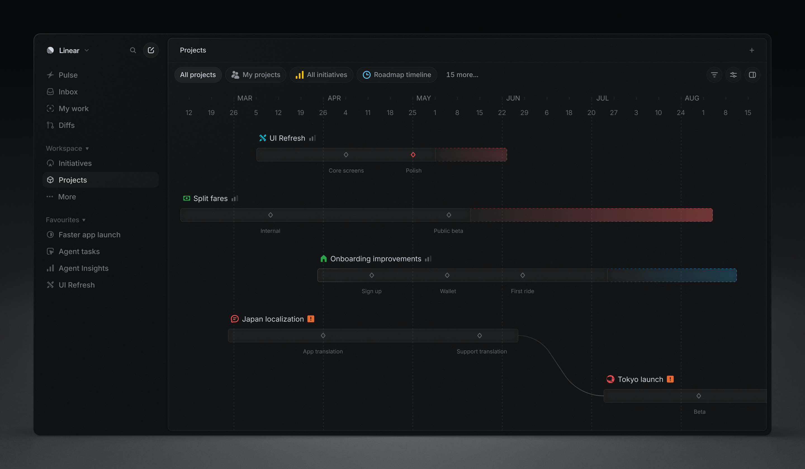
Task: Click the plus icon in Projects header
Action: pos(752,51)
